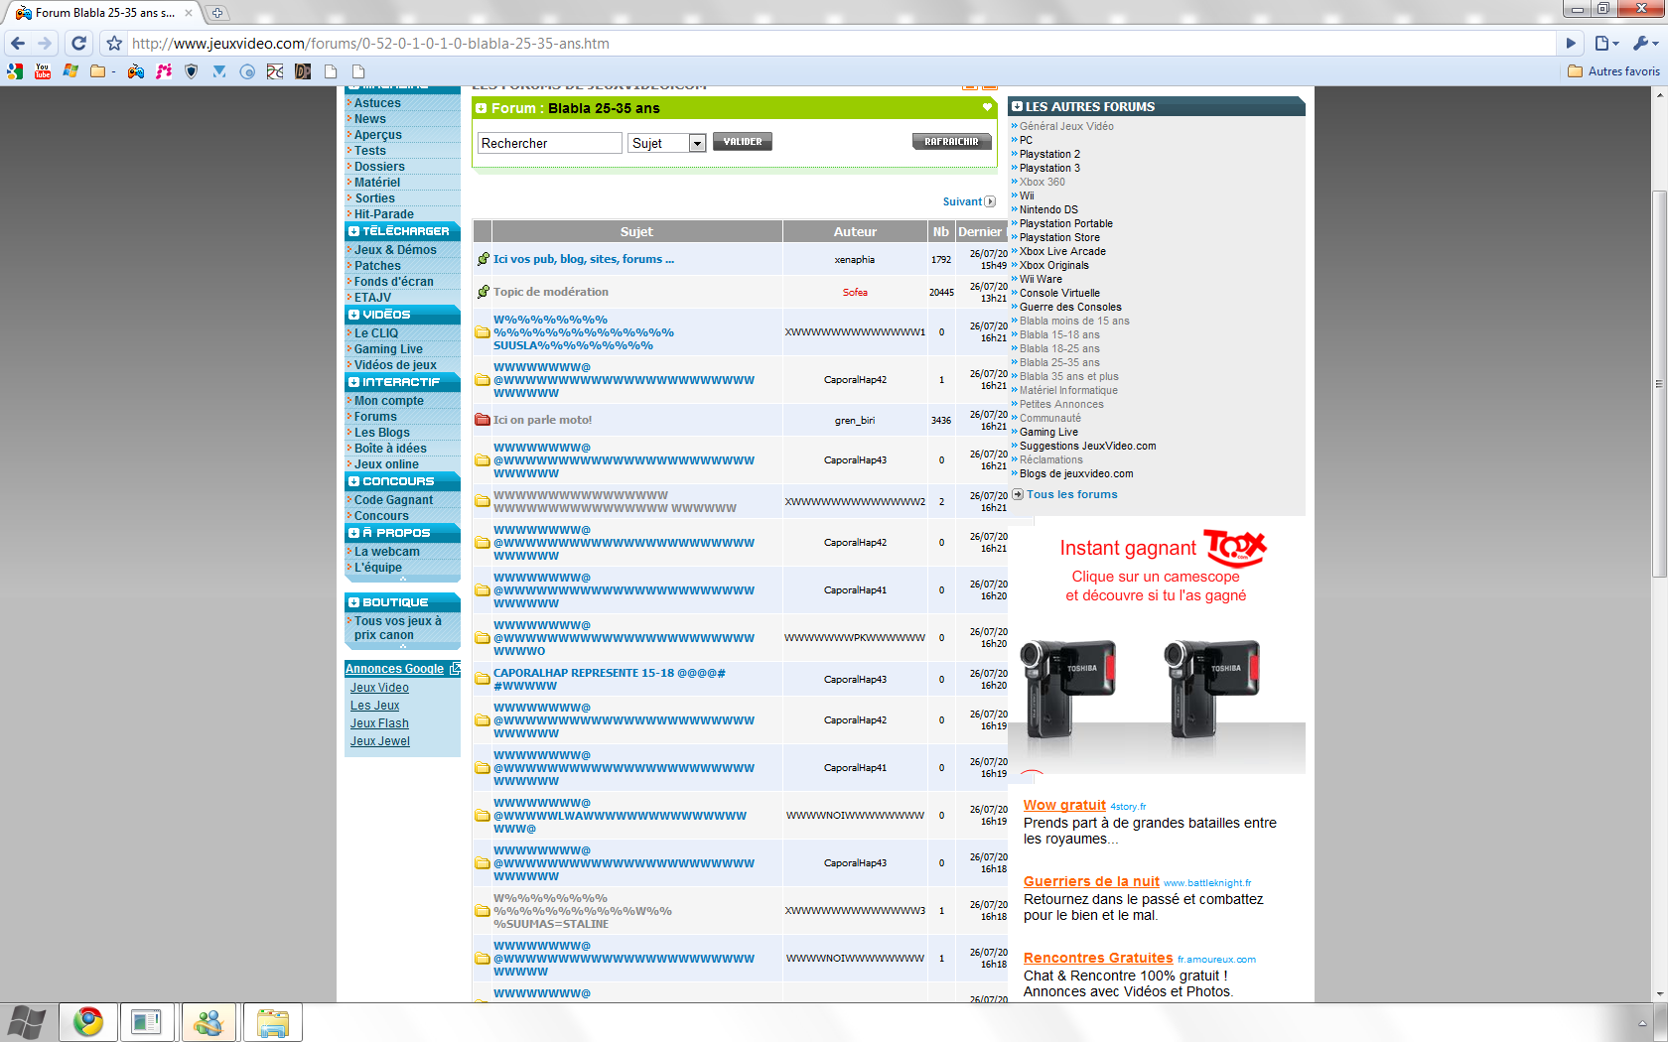Click the folder icon of CAPORALHAP REPRESENTE topic
Image resolution: width=1668 pixels, height=1042 pixels.
pos(482,679)
